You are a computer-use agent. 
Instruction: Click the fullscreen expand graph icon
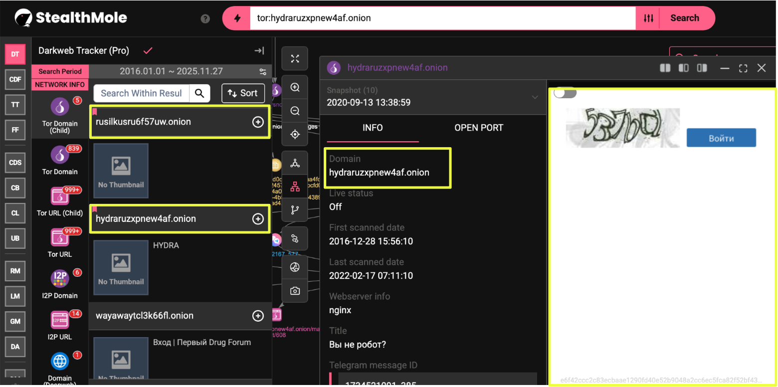295,59
